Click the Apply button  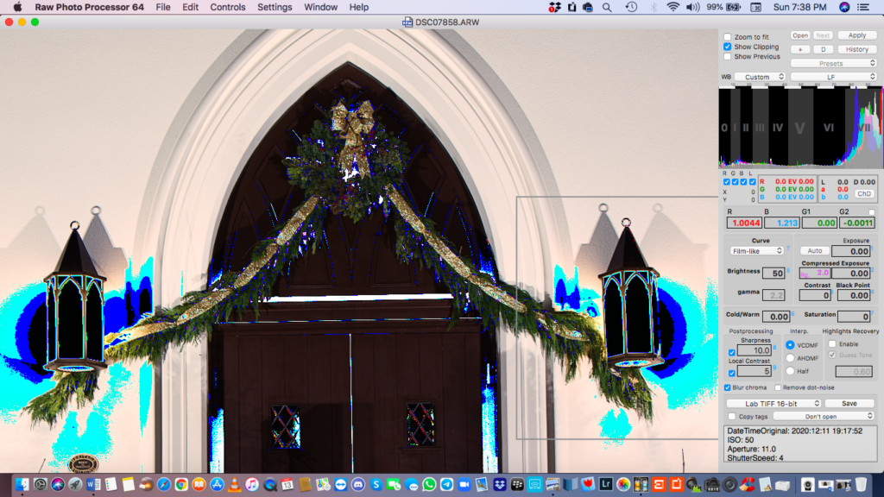[857, 35]
